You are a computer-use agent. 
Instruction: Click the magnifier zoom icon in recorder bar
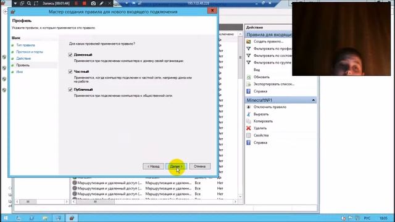(x=29, y=3)
